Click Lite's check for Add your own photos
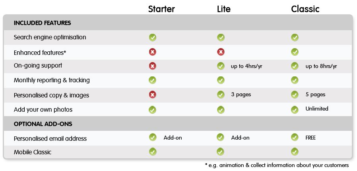This screenshot has width=357, height=171. (221, 110)
